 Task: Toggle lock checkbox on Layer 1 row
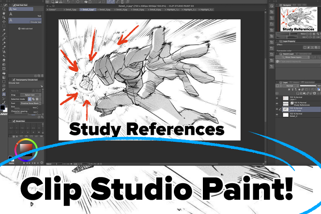pyautogui.click(x=280, y=98)
